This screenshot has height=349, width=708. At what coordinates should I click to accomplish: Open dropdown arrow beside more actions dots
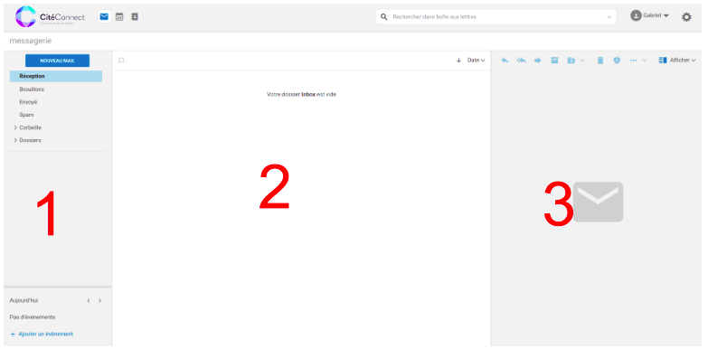[x=645, y=61]
